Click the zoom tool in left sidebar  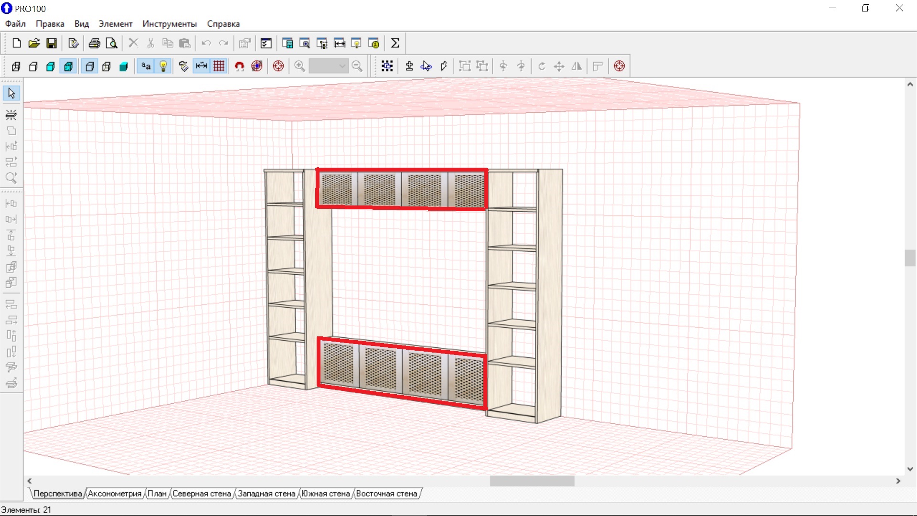click(11, 178)
